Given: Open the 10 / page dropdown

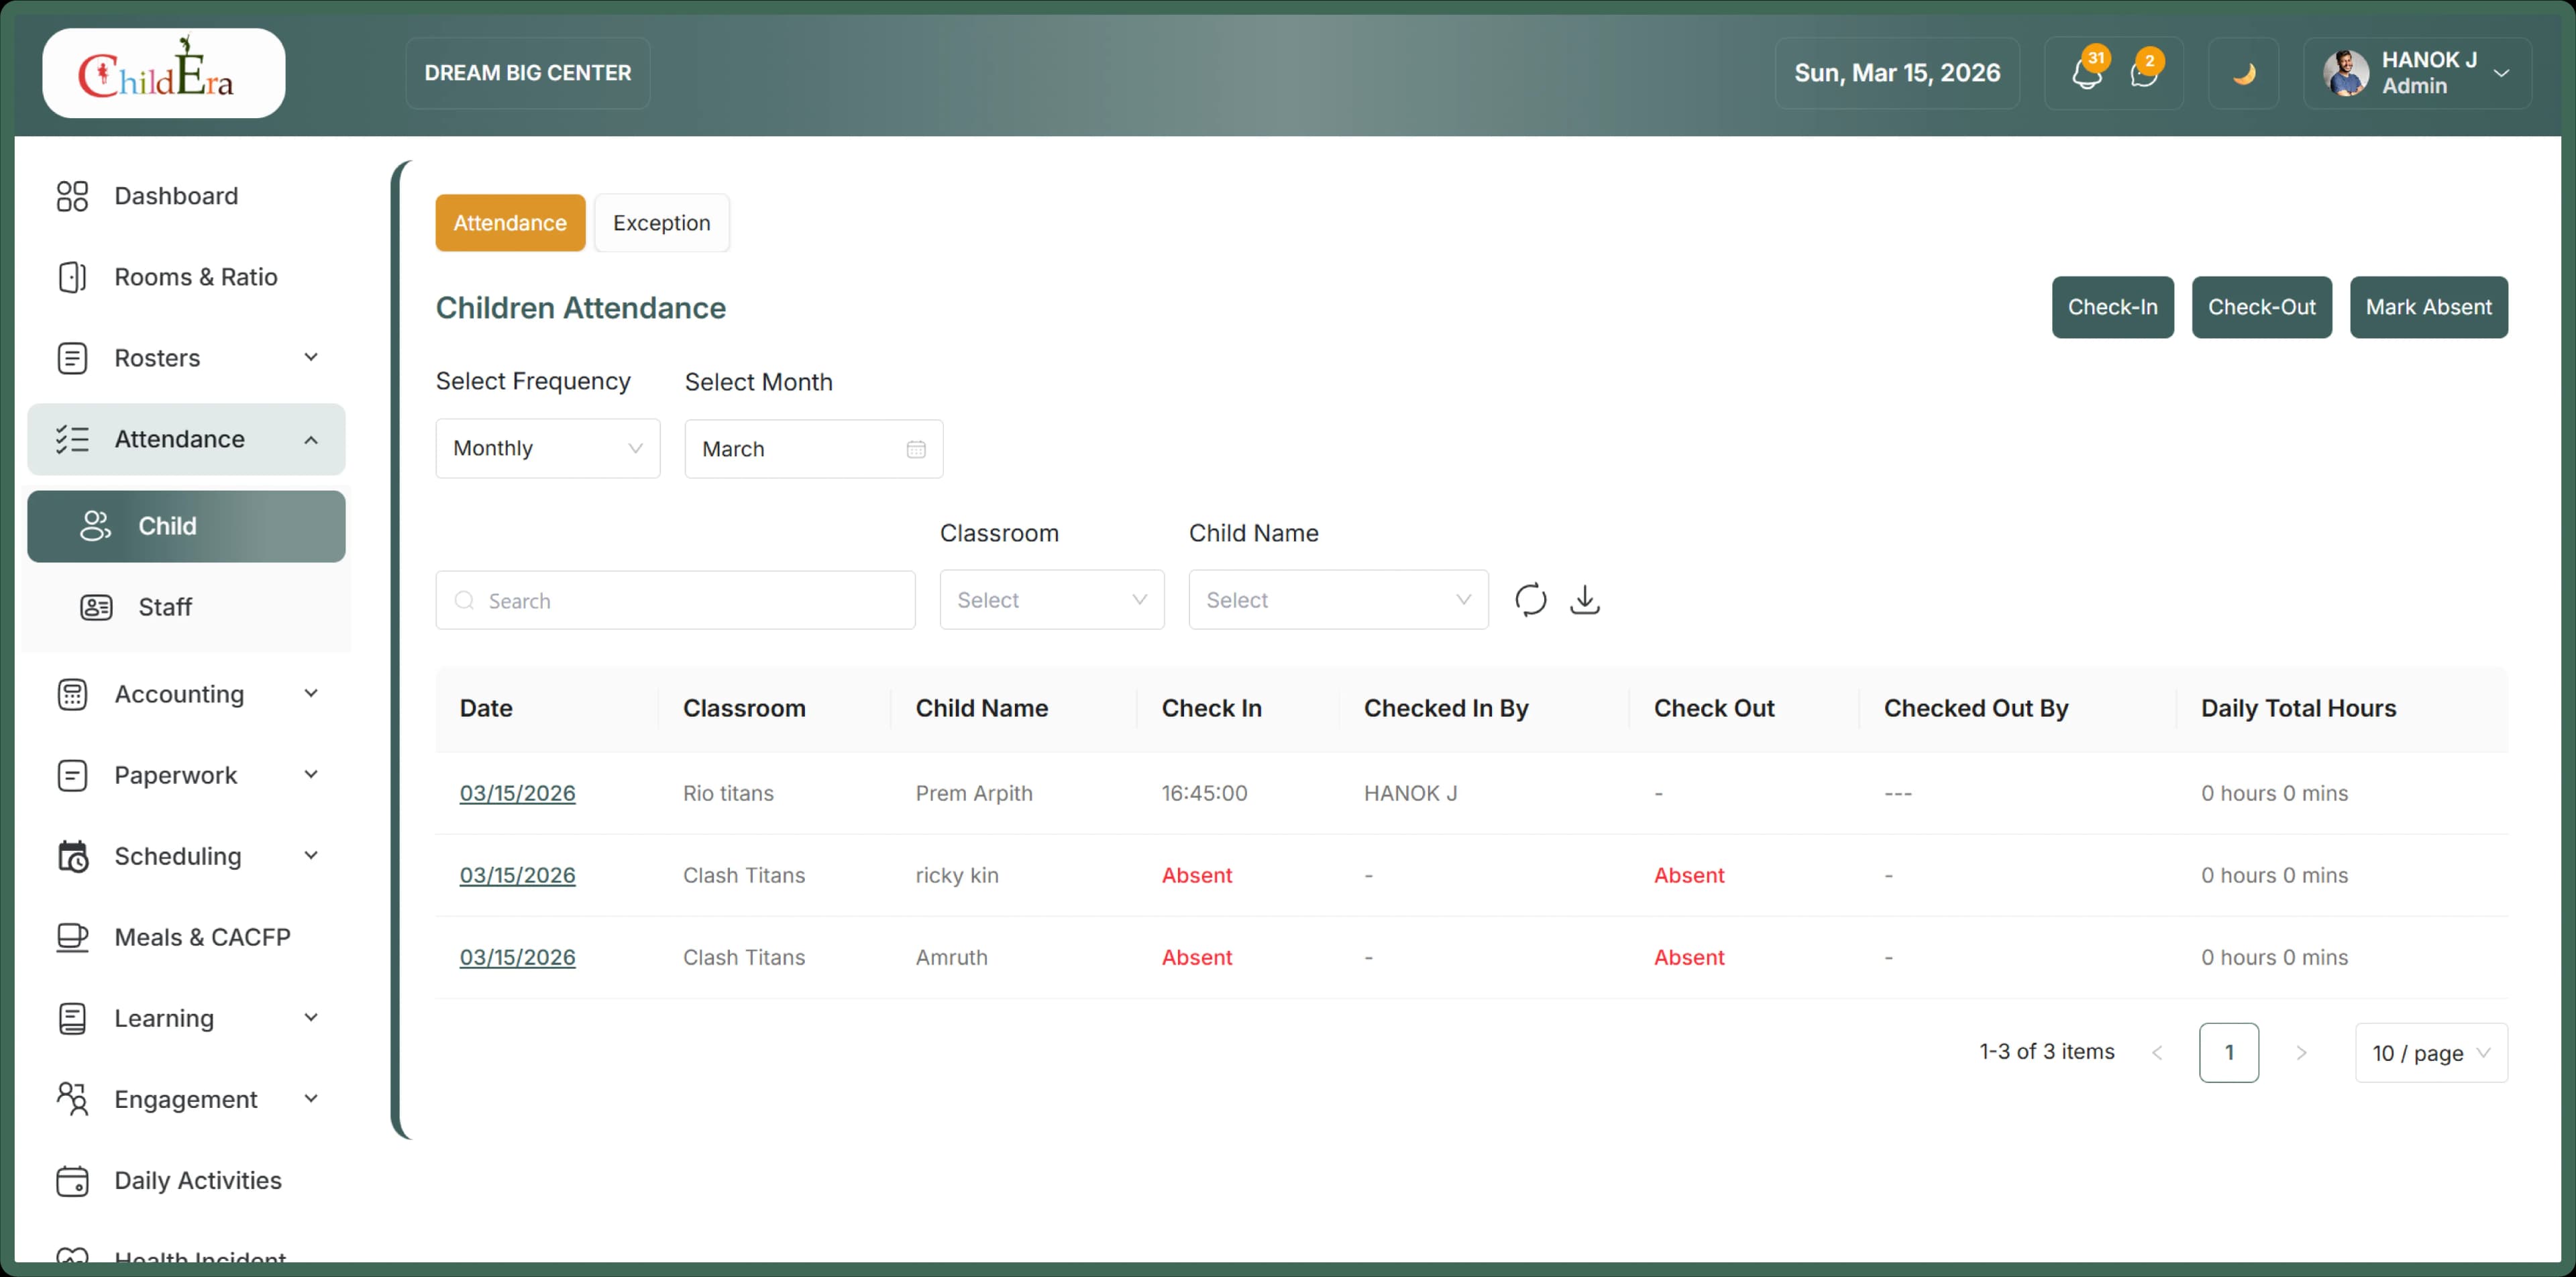Looking at the screenshot, I should (2431, 1052).
